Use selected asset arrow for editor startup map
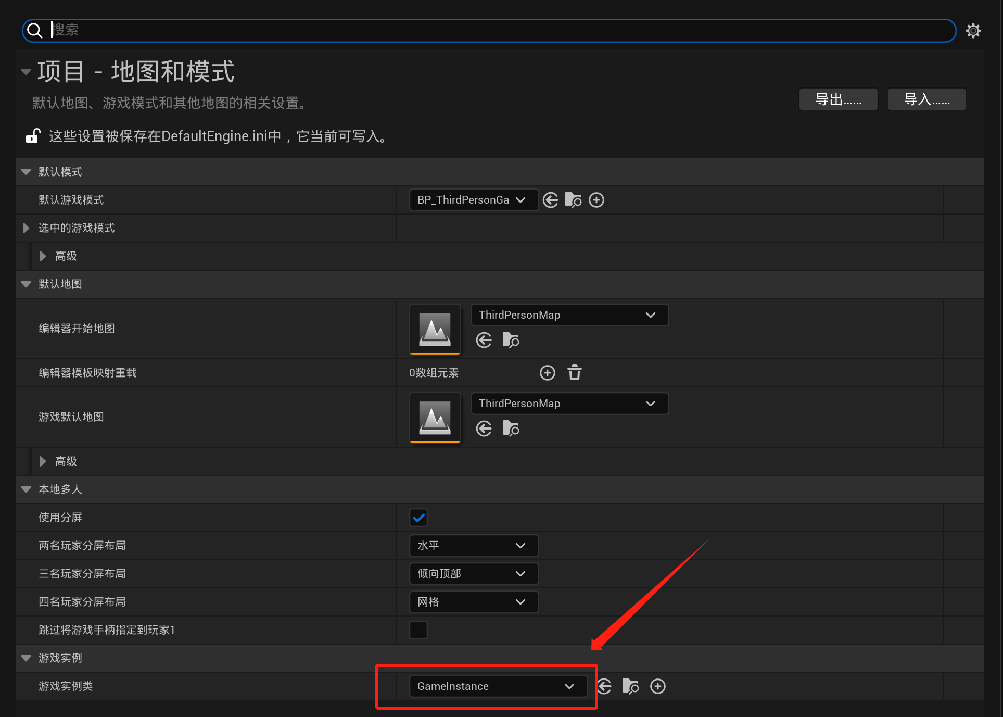The image size is (1003, 717). (484, 341)
